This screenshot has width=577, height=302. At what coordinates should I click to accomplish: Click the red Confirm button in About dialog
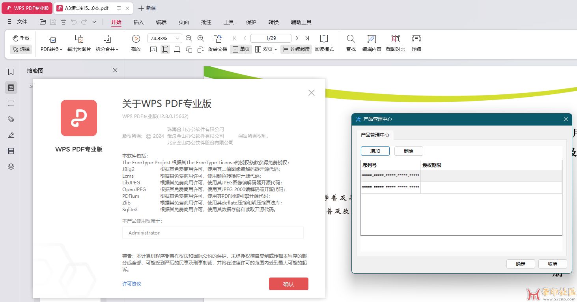click(x=288, y=284)
